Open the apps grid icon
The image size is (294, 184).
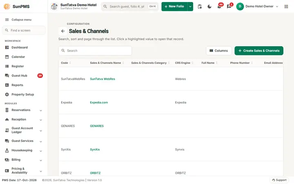tap(286, 7)
